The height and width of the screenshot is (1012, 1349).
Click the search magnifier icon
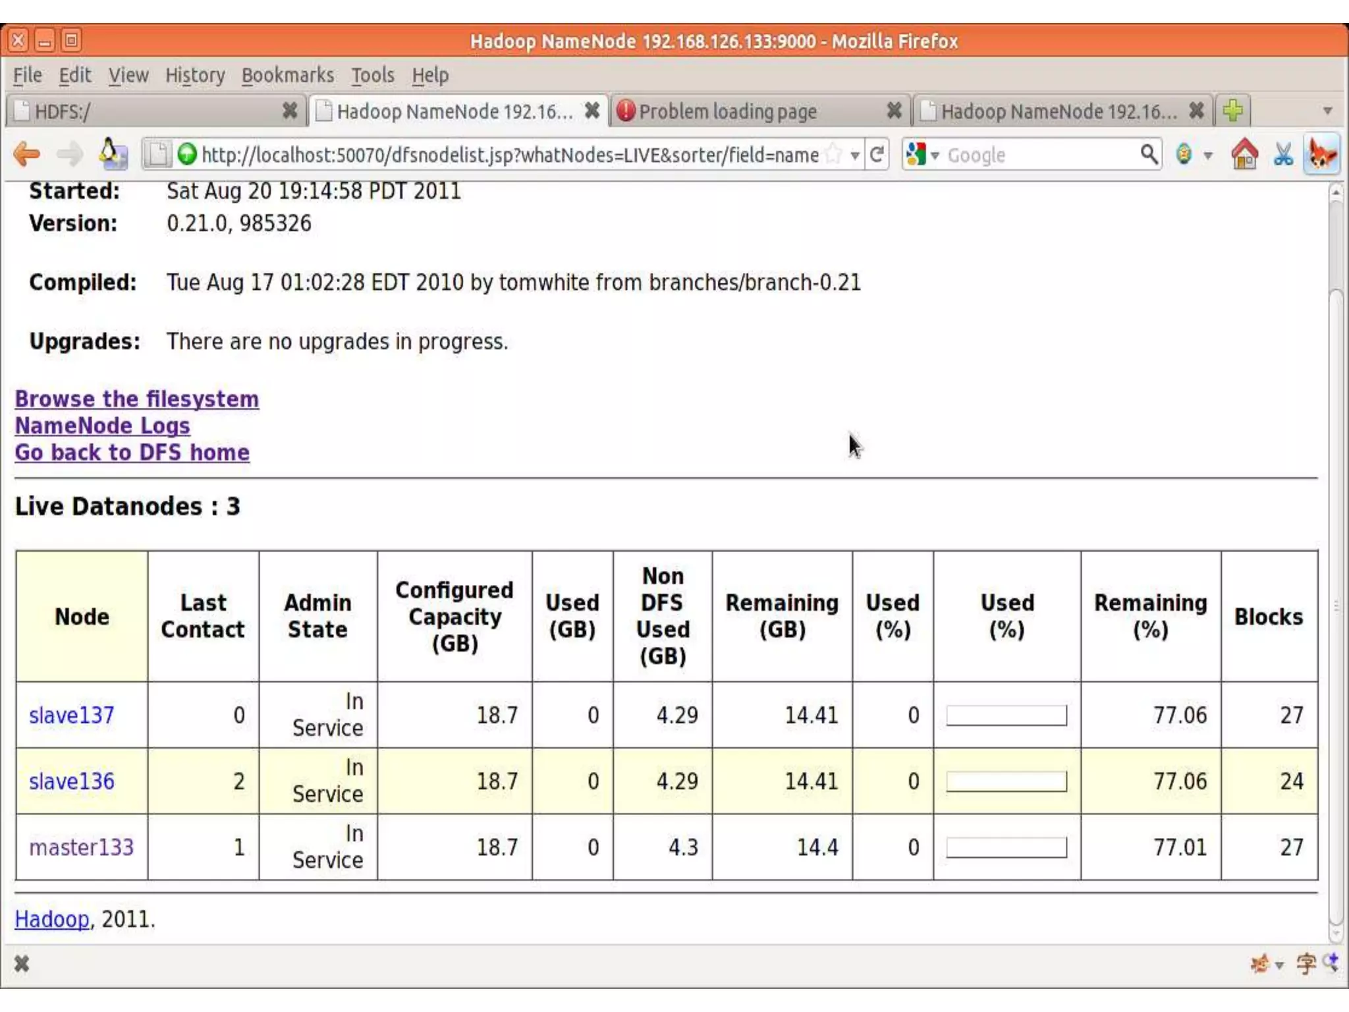1149,155
